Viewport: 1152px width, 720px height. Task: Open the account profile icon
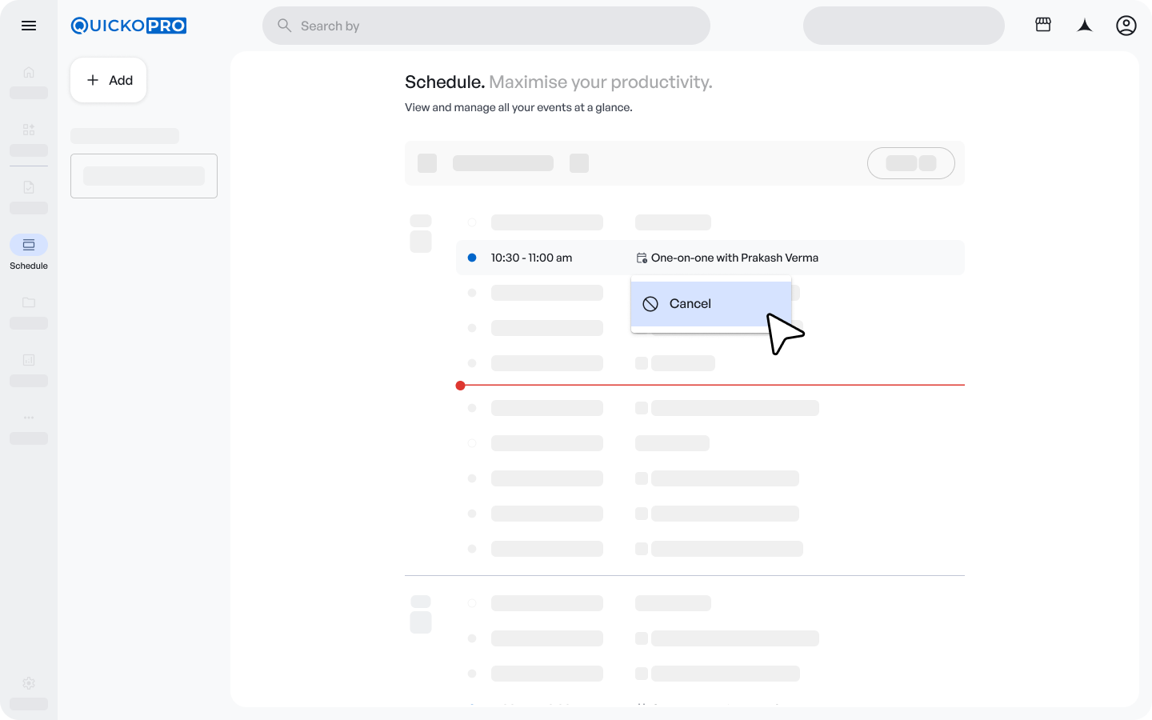[x=1126, y=26]
